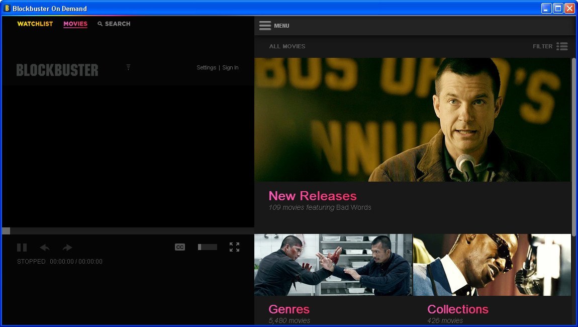Click the 426 movies count text
This screenshot has height=327, width=578.
(445, 321)
